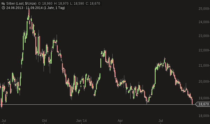
Task: Click the low value L: 18,590
Action: point(77,4)
